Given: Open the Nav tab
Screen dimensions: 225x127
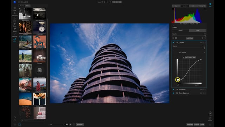Looking at the screenshot, I should [176, 6].
